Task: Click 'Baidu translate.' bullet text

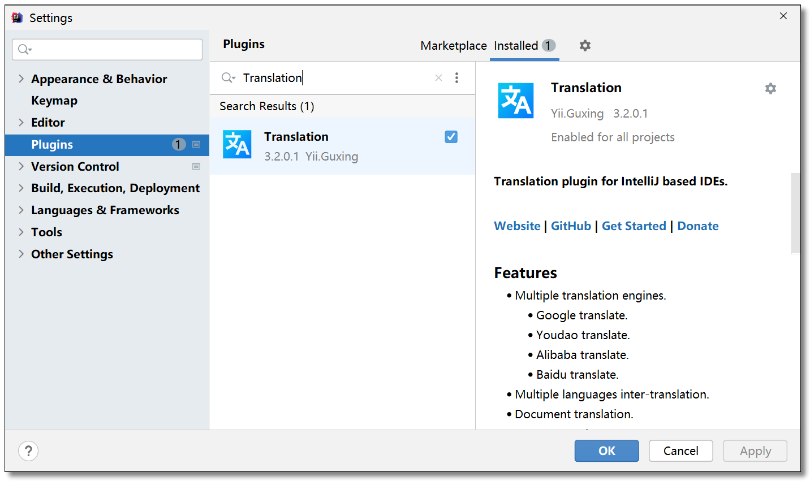Action: coord(578,375)
